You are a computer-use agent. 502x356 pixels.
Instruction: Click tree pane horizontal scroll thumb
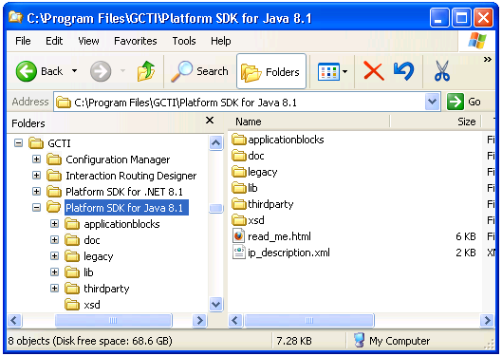pos(113,320)
